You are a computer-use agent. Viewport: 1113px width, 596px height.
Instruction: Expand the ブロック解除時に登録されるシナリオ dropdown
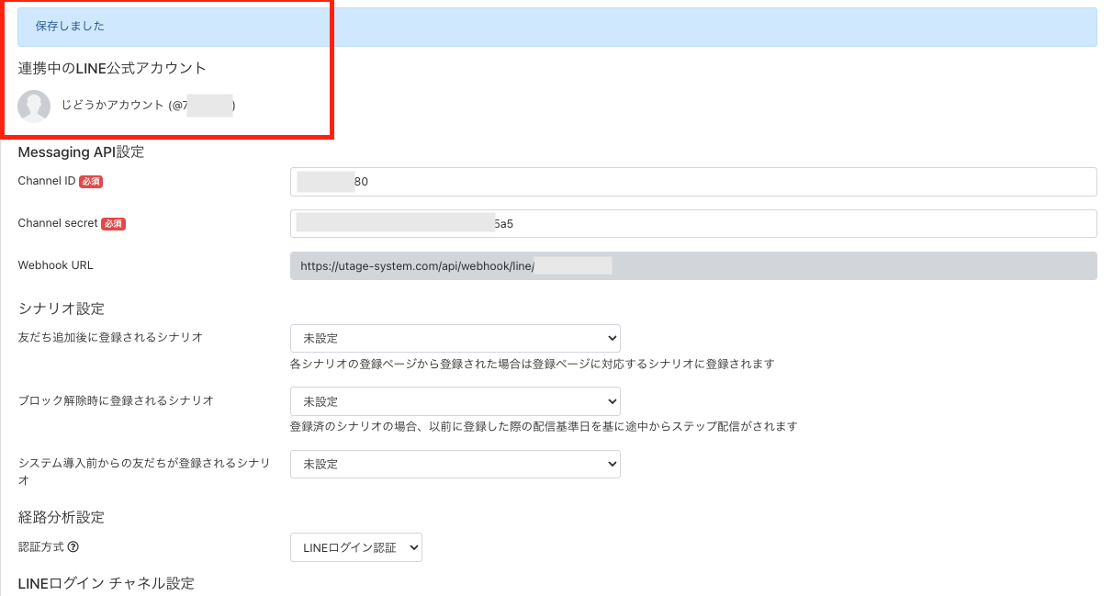click(x=455, y=401)
